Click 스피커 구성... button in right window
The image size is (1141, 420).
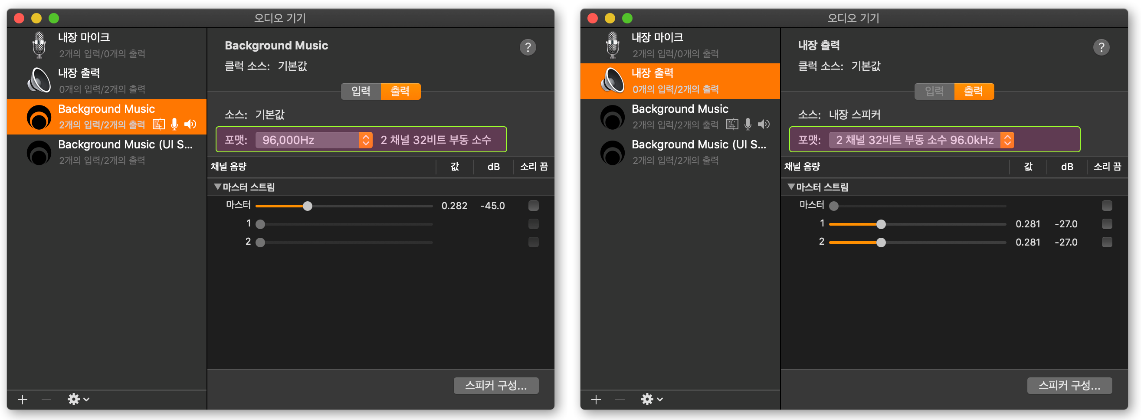click(1070, 385)
